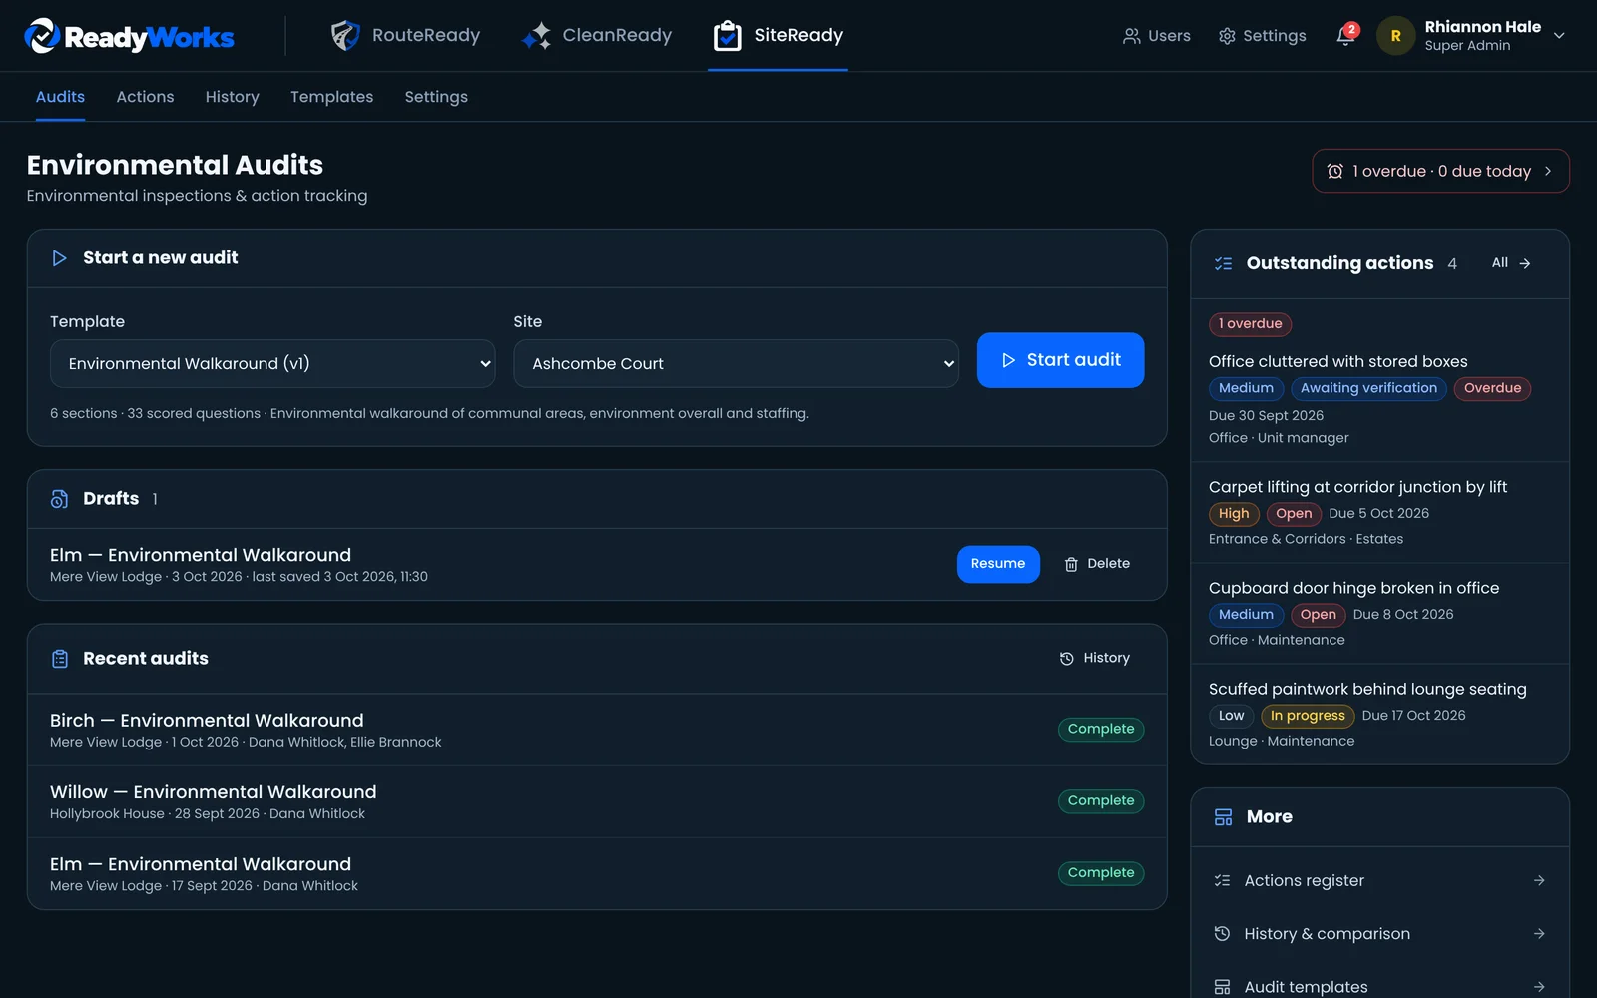Click the Drafts section icon
The height and width of the screenshot is (998, 1597).
60,499
